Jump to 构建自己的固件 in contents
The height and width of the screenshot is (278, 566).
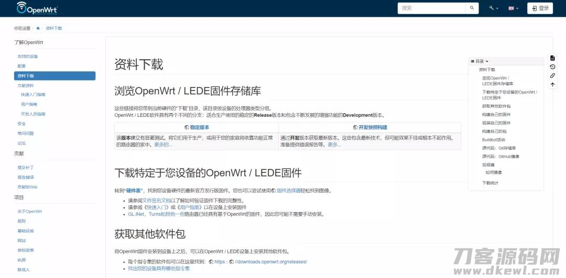click(x=496, y=114)
